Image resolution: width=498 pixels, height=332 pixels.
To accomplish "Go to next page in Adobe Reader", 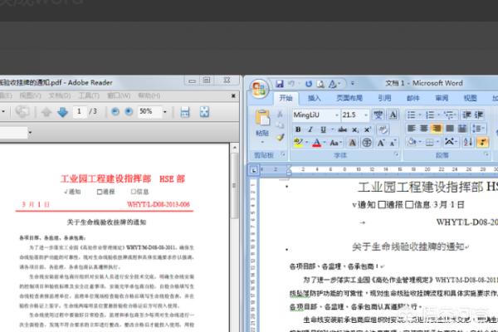I will click(62, 111).
